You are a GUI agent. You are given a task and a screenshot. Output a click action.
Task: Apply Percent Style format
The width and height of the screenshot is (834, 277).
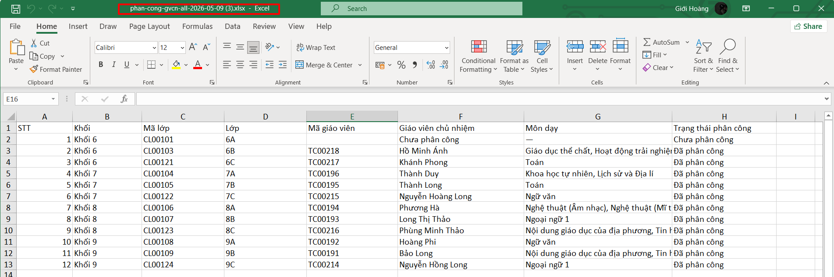[x=401, y=65]
